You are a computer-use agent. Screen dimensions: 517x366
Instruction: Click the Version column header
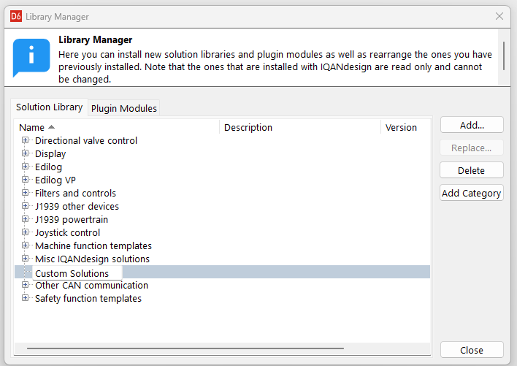pos(405,127)
